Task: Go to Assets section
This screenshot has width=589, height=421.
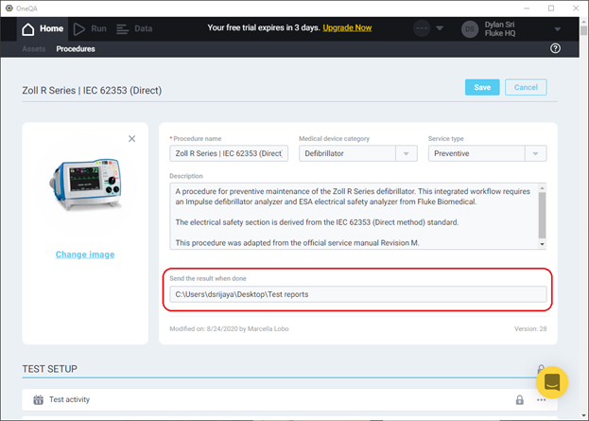Action: tap(33, 48)
